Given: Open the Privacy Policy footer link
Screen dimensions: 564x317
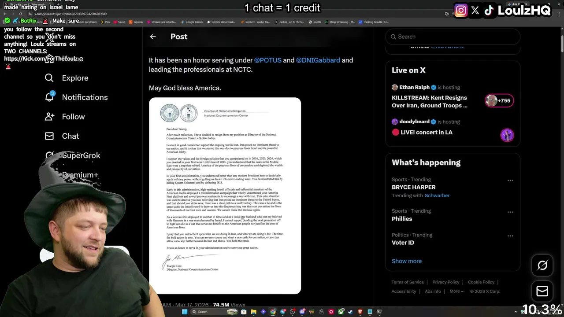Looking at the screenshot, I should click(x=446, y=282).
